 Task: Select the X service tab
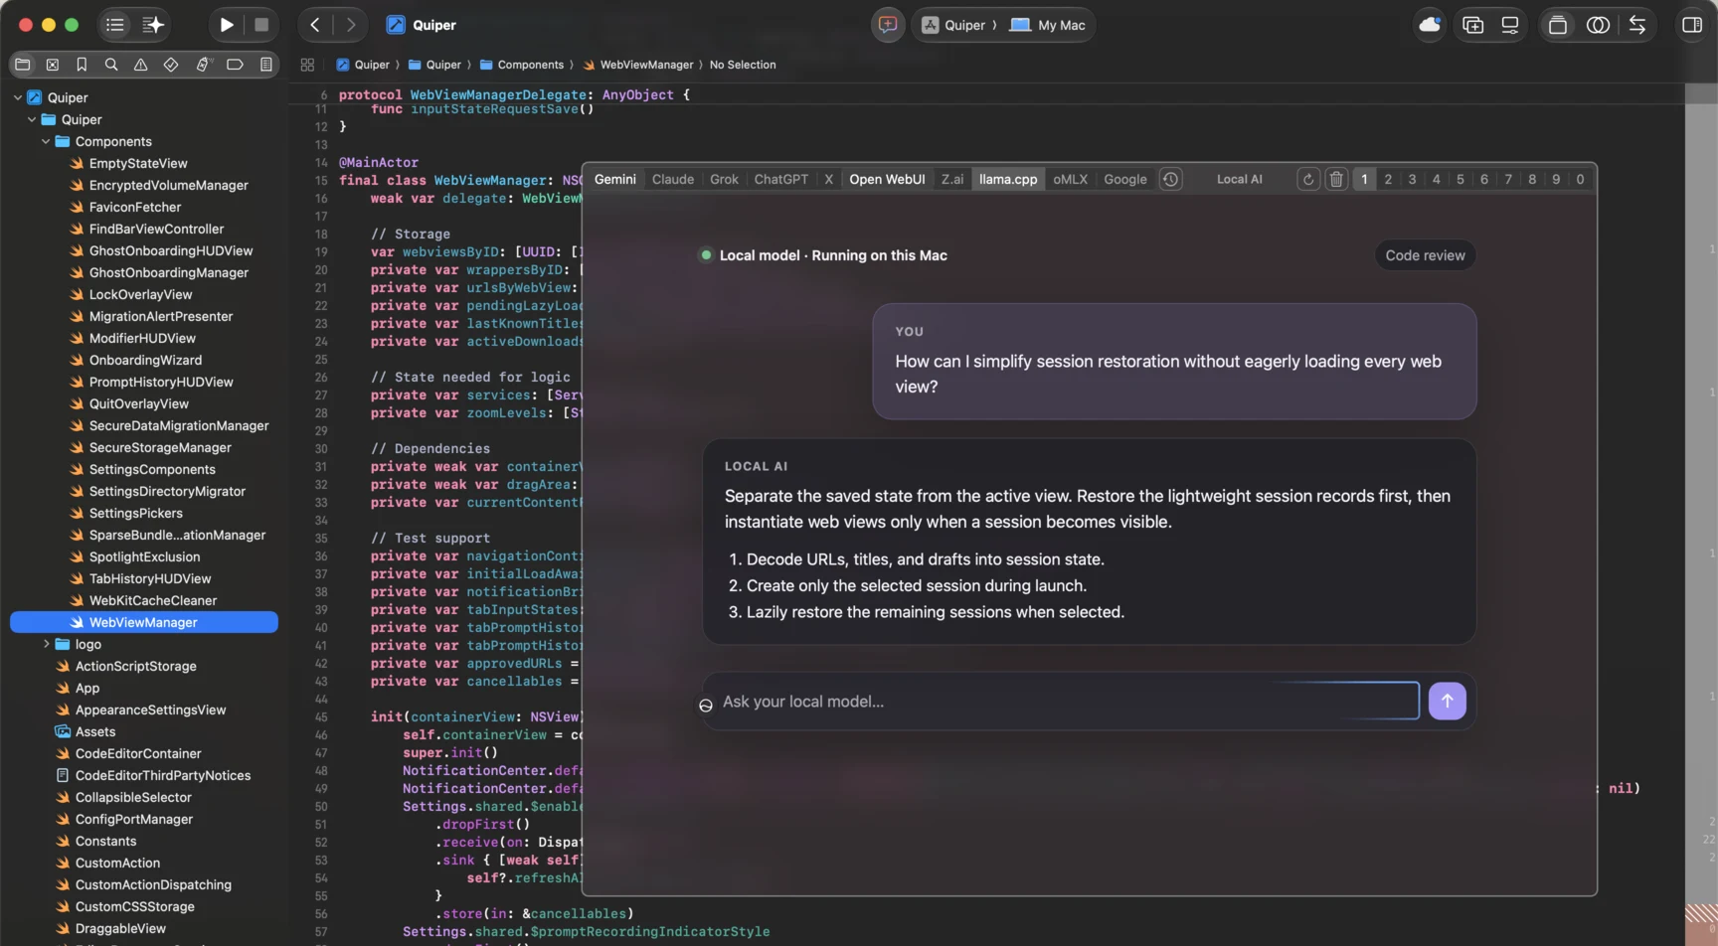click(x=829, y=180)
